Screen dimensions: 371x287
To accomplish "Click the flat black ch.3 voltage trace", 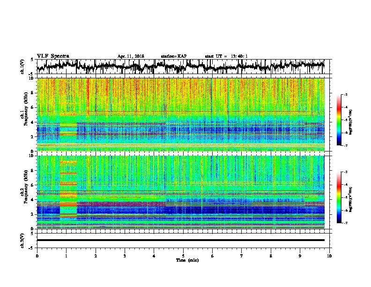I will click(180, 240).
